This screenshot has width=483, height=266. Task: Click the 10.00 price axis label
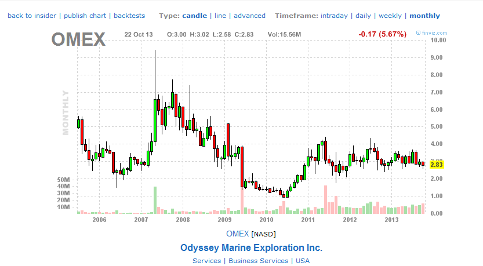438,40
